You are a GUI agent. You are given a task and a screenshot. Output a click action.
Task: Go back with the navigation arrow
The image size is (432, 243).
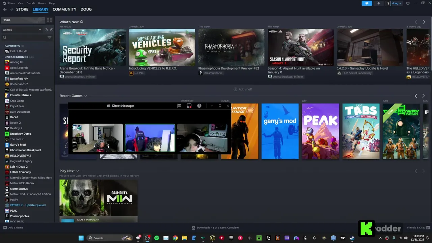5,9
